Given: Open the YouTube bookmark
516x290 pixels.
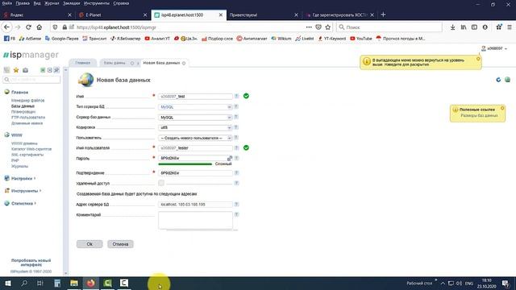Looking at the screenshot, I should click(361, 39).
